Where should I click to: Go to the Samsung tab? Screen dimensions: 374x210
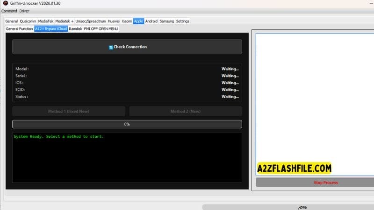pos(167,21)
